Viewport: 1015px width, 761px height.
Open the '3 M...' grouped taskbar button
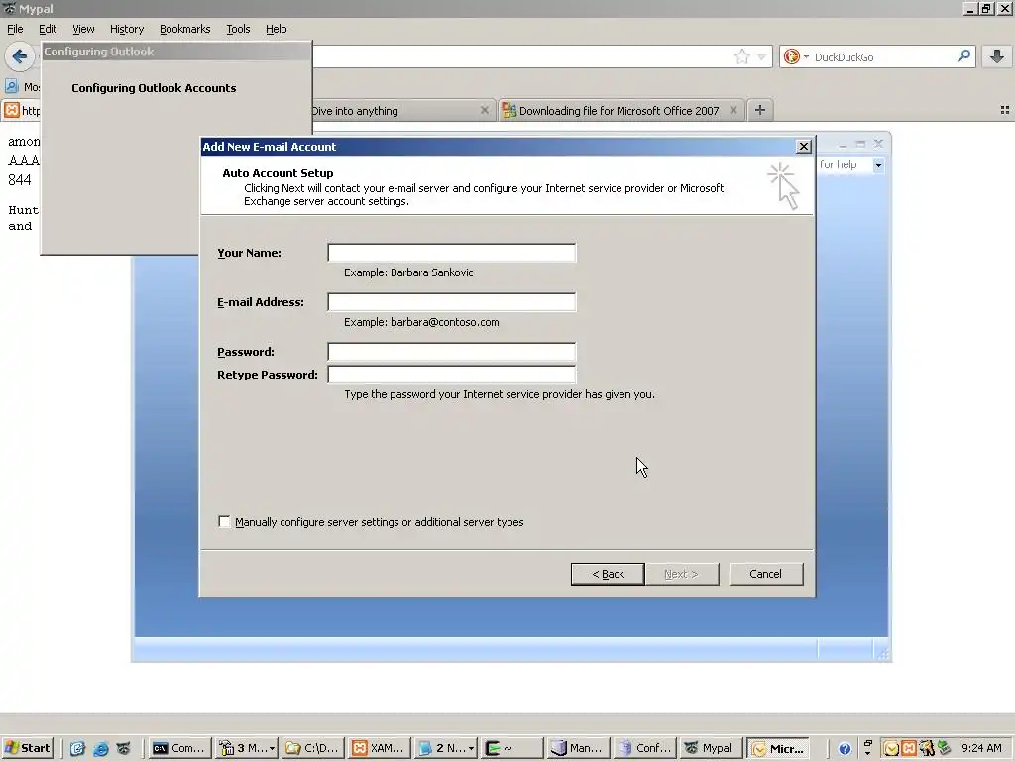[247, 748]
